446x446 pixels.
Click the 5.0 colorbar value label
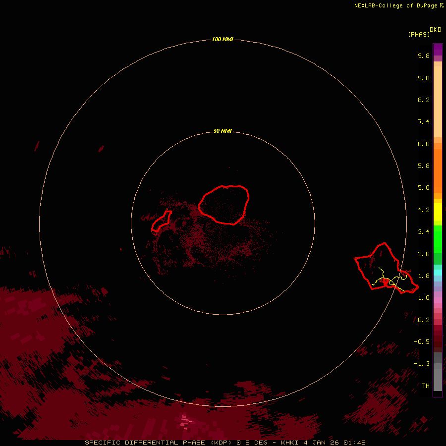(424, 188)
